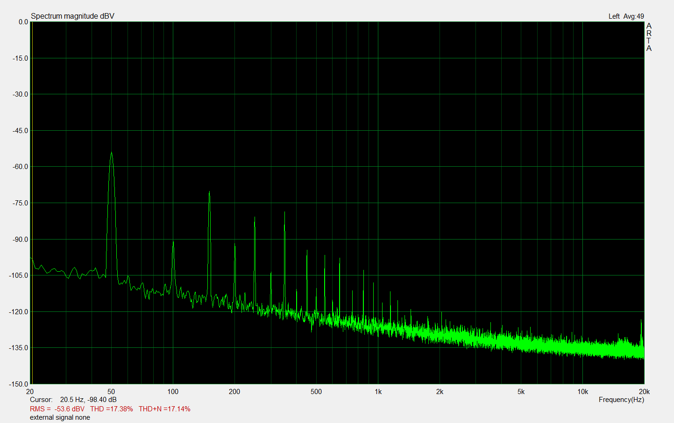
Task: Click the -75.0 y-axis label
Action: pos(21,203)
